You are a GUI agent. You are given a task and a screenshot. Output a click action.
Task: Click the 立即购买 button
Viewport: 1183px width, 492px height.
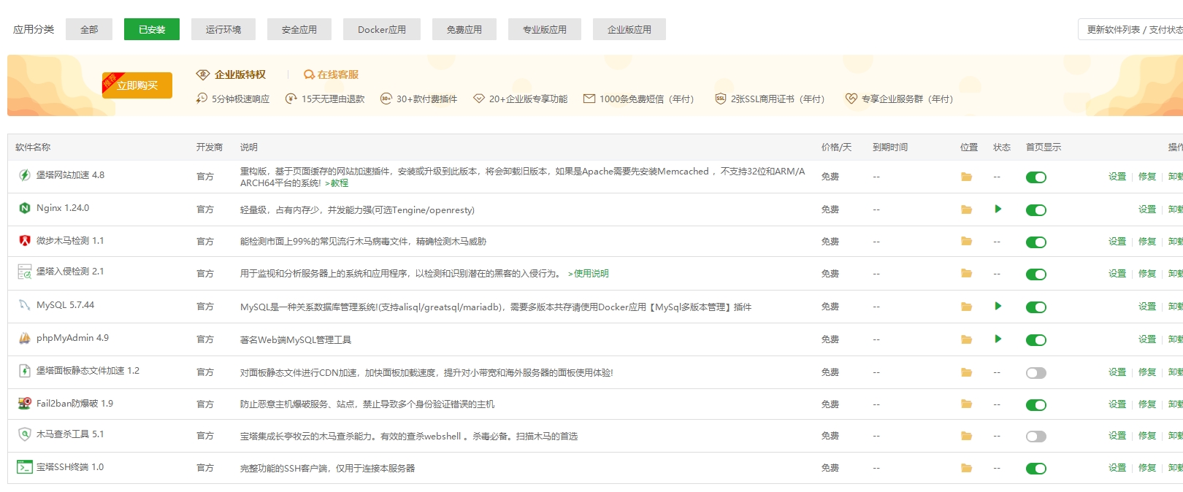coord(137,85)
